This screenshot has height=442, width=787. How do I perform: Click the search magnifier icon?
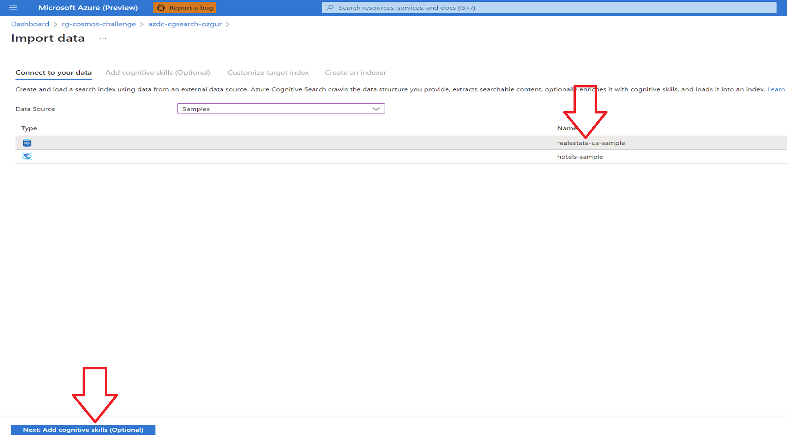(x=329, y=7)
